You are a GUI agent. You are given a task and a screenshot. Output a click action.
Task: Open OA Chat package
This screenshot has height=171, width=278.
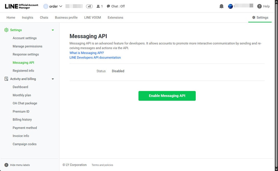pyautogui.click(x=25, y=103)
